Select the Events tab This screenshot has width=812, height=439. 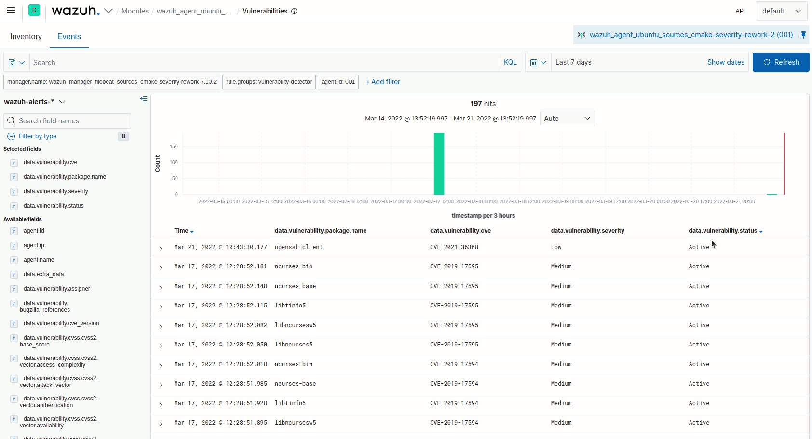click(x=69, y=37)
